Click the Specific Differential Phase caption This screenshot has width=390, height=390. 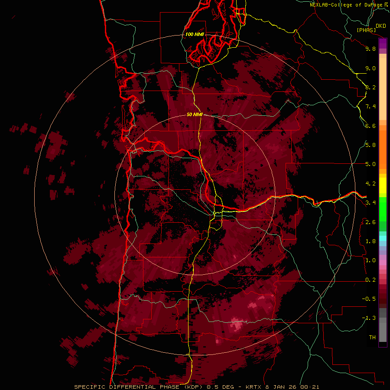coord(197,387)
